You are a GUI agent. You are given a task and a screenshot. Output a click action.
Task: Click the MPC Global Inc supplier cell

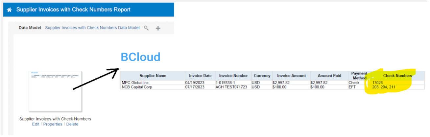tap(135, 83)
